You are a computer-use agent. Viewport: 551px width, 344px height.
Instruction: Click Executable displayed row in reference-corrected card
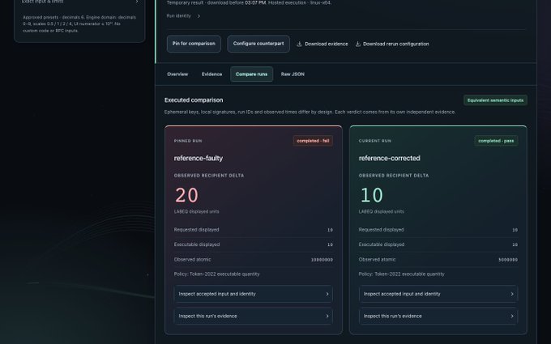coord(438,244)
